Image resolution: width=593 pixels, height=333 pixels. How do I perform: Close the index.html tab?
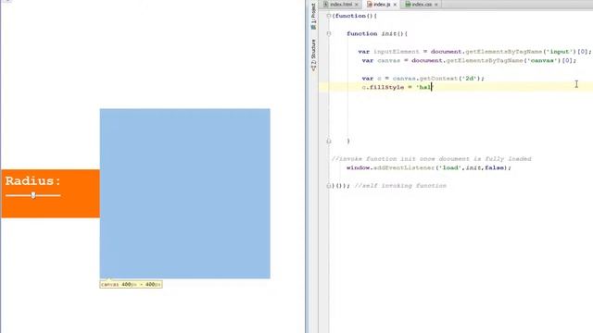(x=356, y=5)
